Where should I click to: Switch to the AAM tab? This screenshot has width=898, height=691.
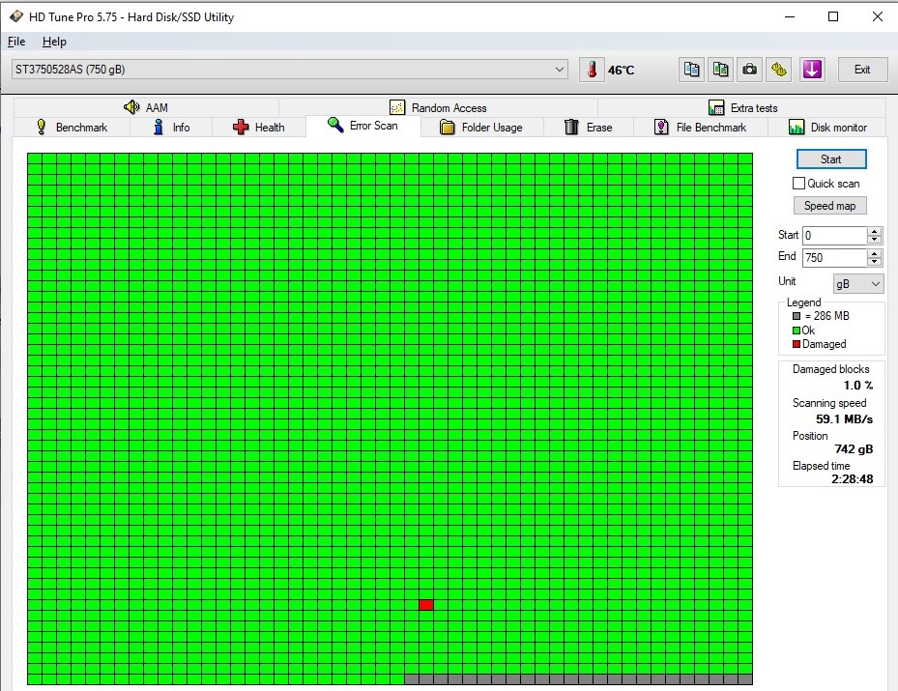(146, 107)
